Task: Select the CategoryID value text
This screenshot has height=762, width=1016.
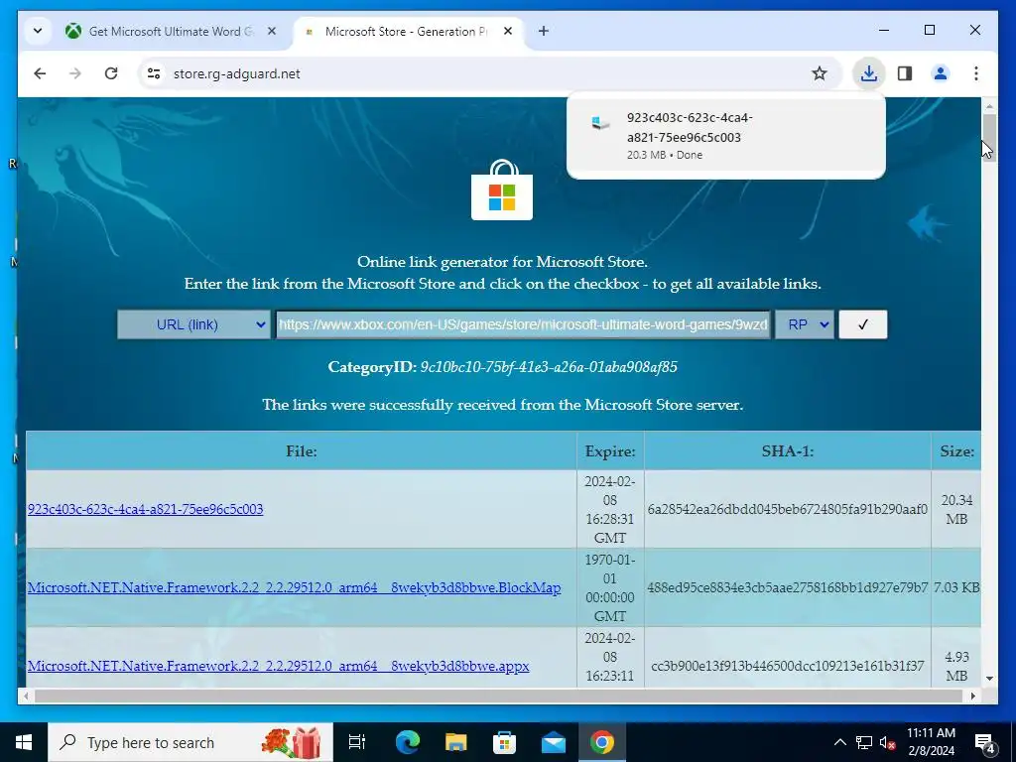Action: (549, 367)
